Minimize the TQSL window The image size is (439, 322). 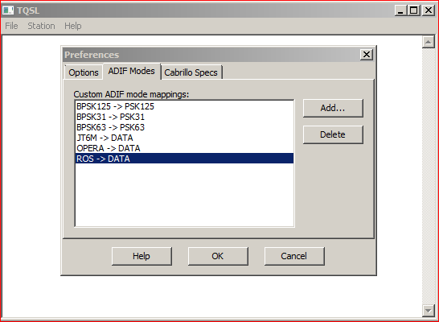click(x=400, y=10)
